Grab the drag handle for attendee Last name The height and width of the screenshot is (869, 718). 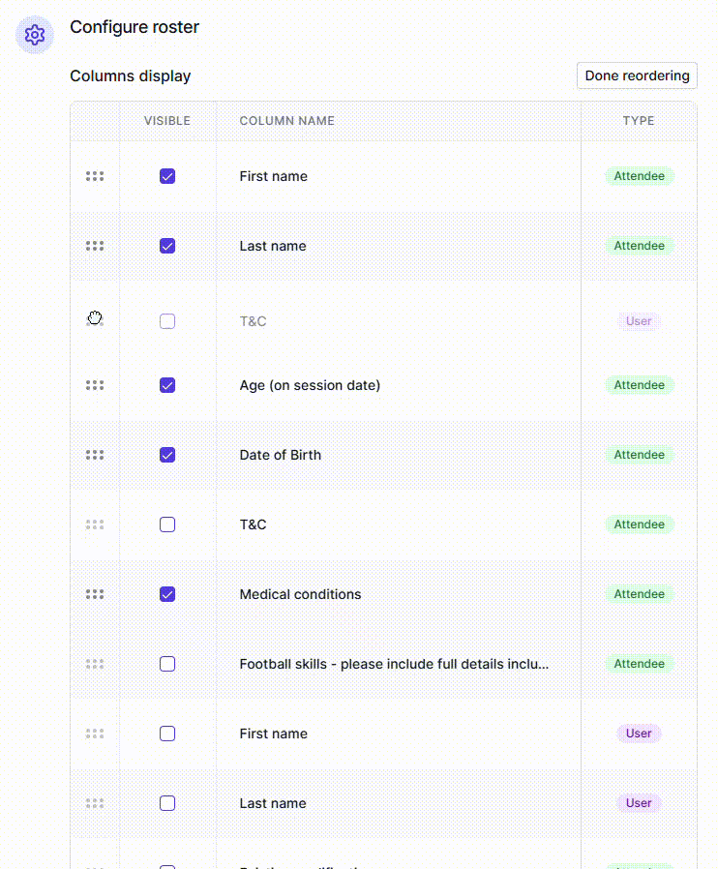tap(95, 246)
